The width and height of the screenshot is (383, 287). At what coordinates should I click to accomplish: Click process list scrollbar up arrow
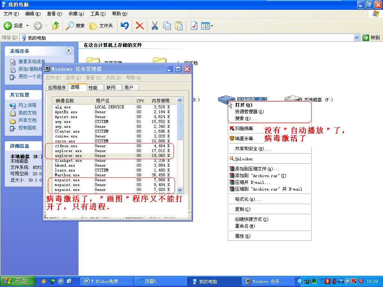click(180, 100)
